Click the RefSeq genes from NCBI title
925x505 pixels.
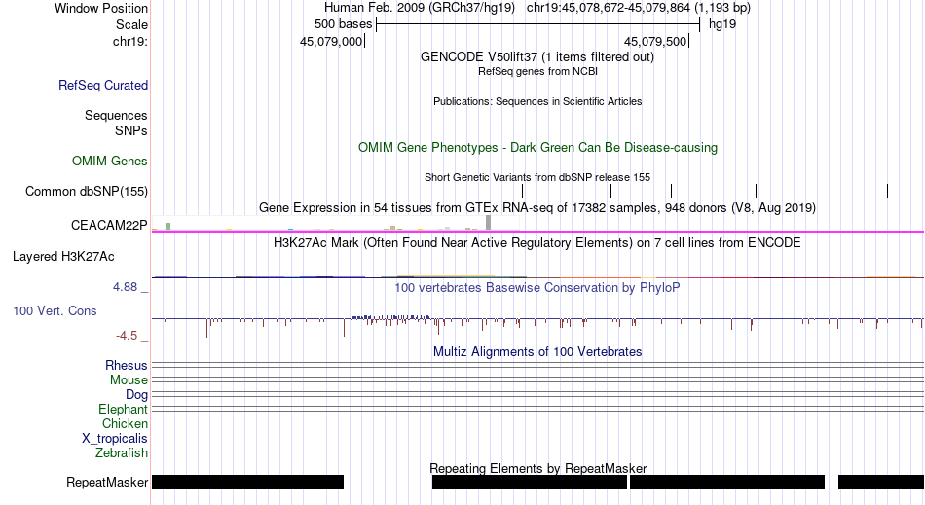click(x=537, y=71)
